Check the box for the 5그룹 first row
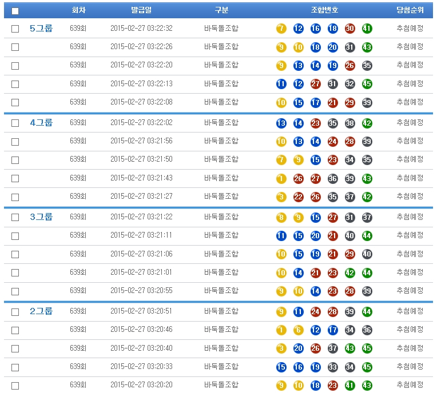 click(15, 29)
